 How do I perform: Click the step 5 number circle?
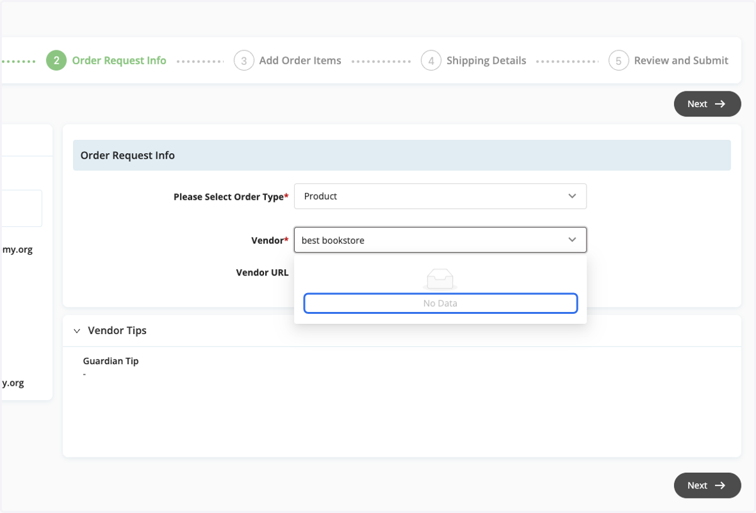pyautogui.click(x=619, y=61)
